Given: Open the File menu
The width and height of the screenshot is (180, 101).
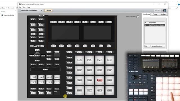Looking at the screenshot, I should (x=20, y=7).
